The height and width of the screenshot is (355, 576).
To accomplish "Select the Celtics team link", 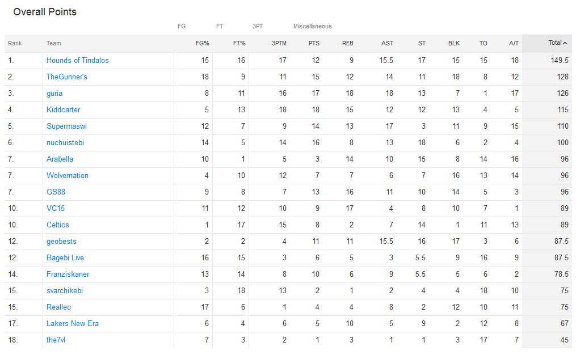I will (58, 225).
